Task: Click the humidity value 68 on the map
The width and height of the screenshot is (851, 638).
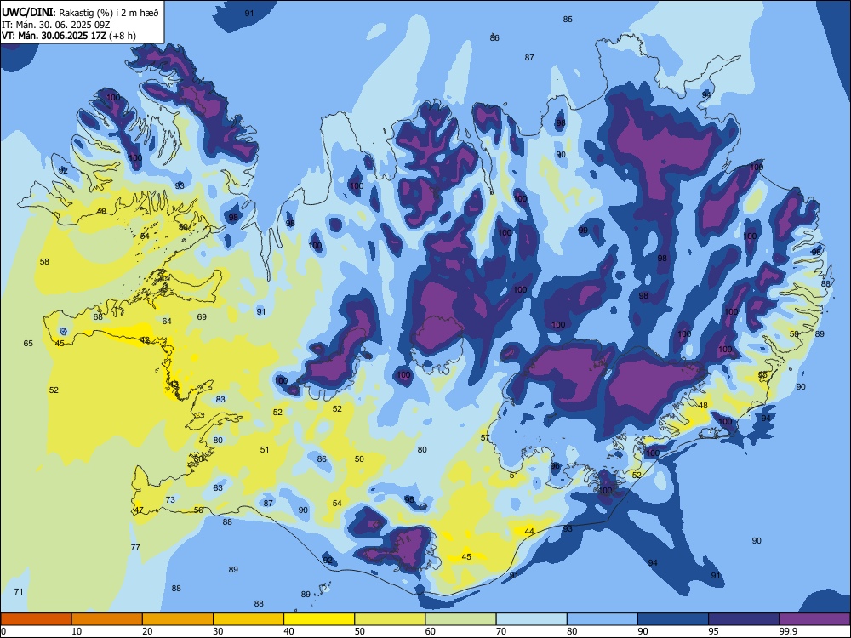Action: pyautogui.click(x=98, y=316)
